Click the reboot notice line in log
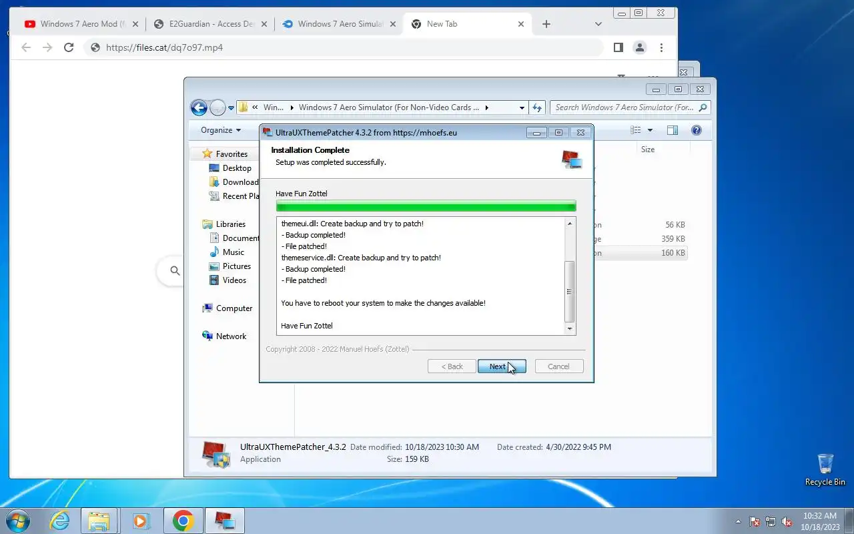 click(x=383, y=303)
